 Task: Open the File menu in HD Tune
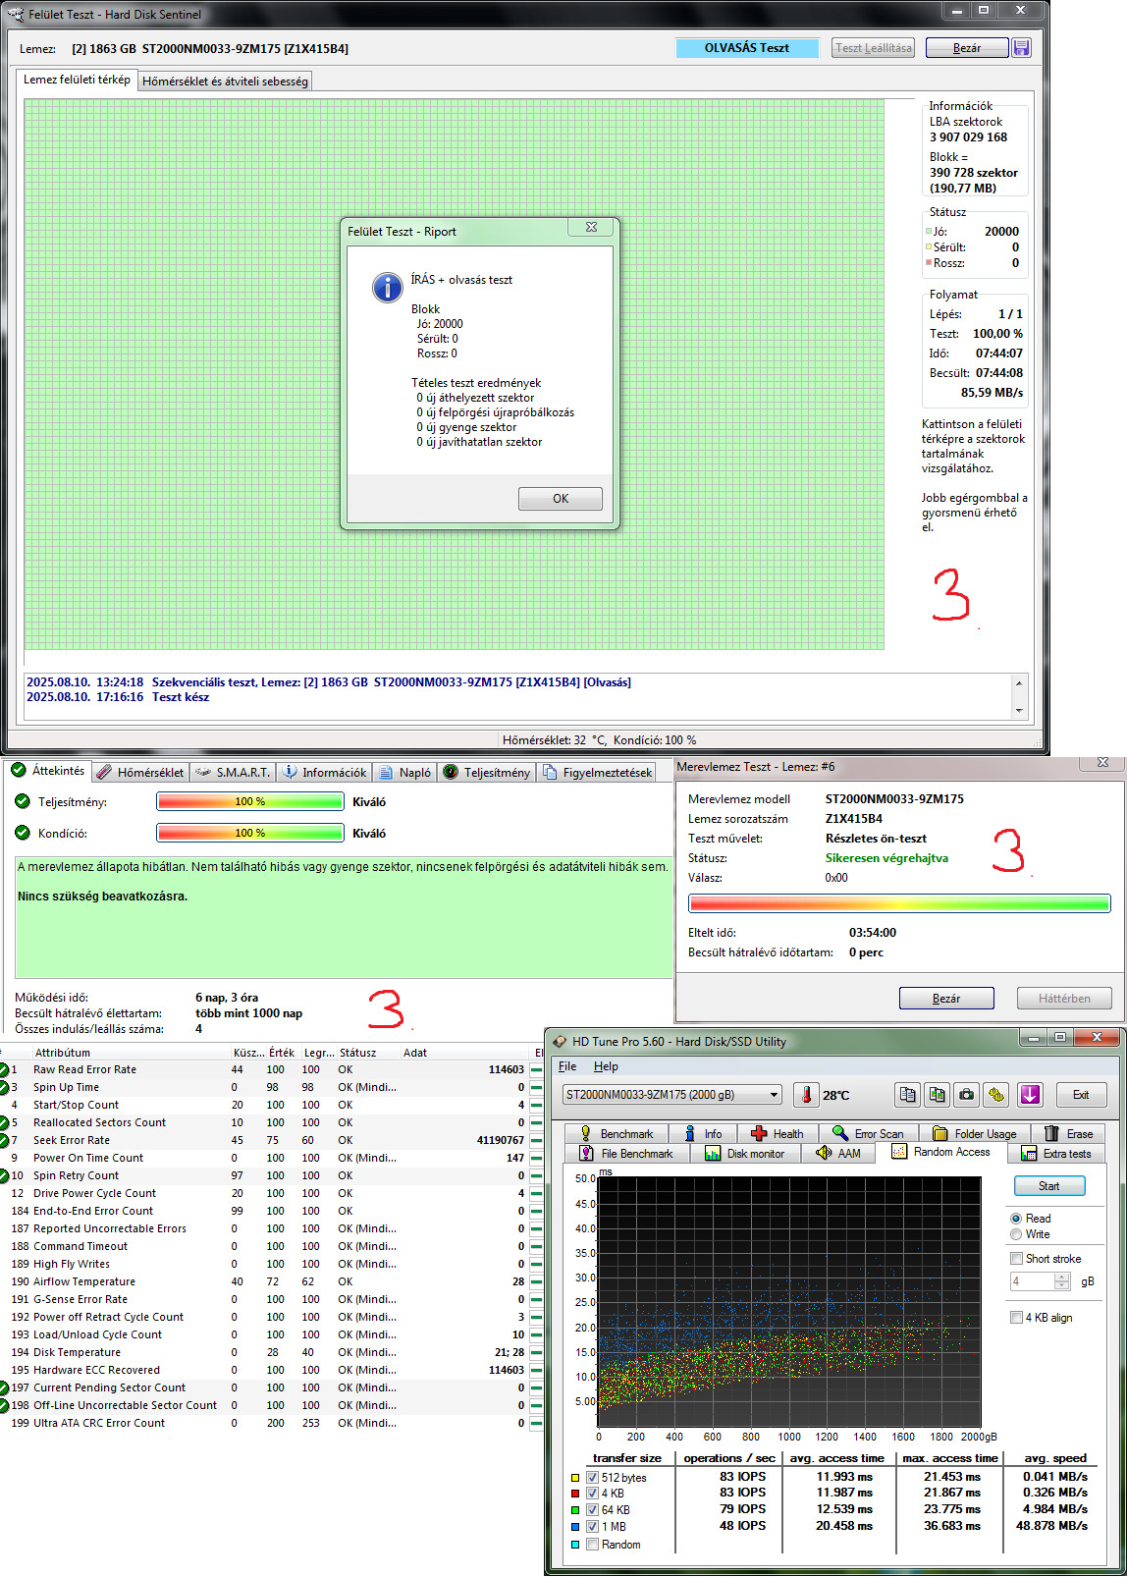(567, 1066)
